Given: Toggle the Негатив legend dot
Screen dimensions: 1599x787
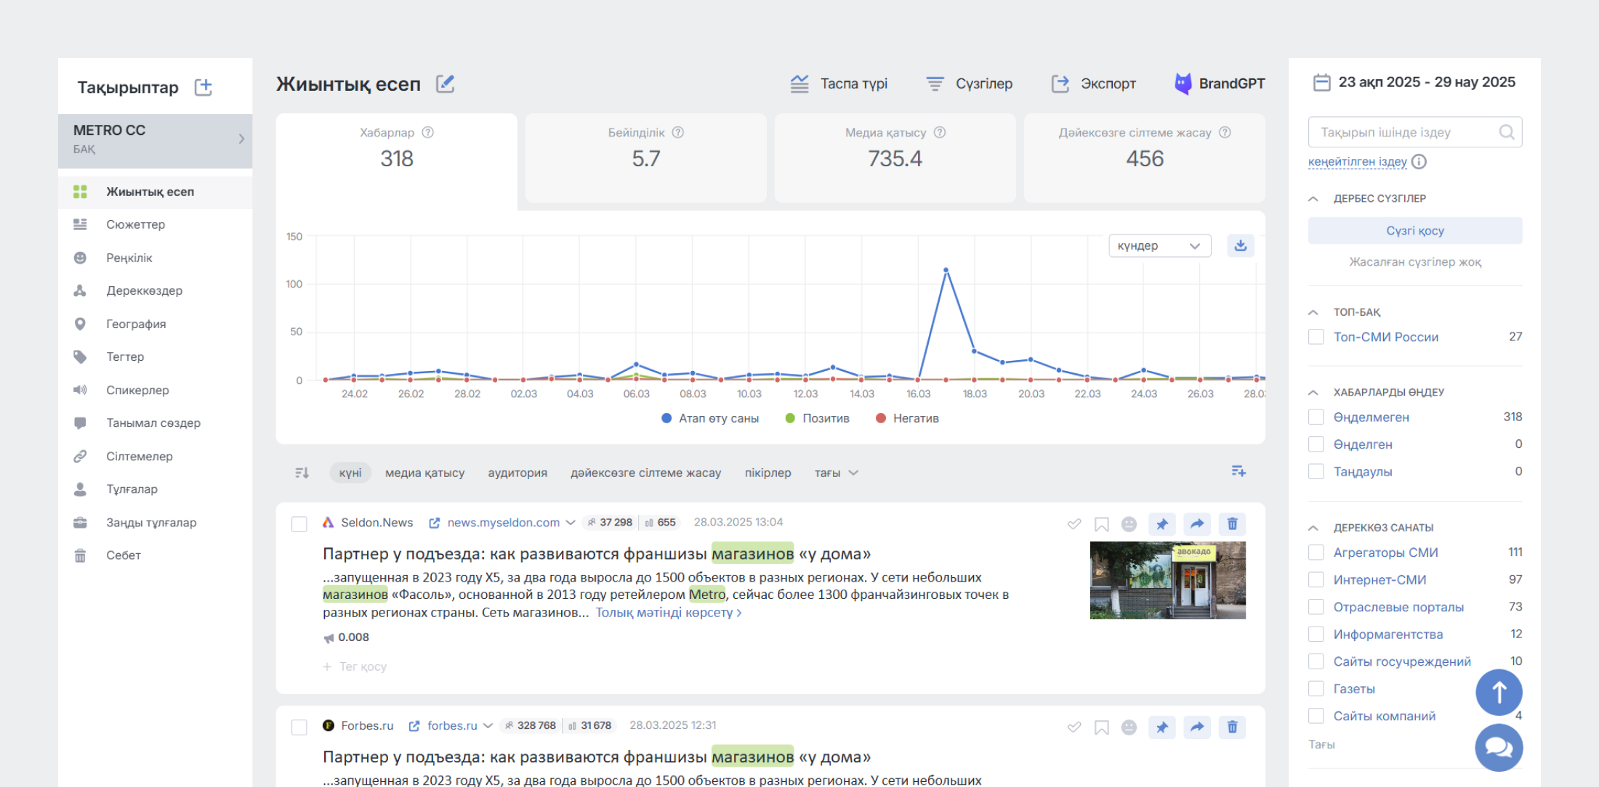Looking at the screenshot, I should tap(881, 418).
